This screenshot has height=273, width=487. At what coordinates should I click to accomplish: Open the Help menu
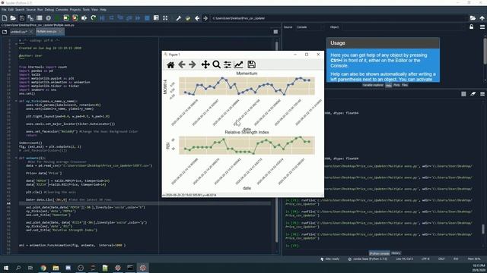coord(103,10)
